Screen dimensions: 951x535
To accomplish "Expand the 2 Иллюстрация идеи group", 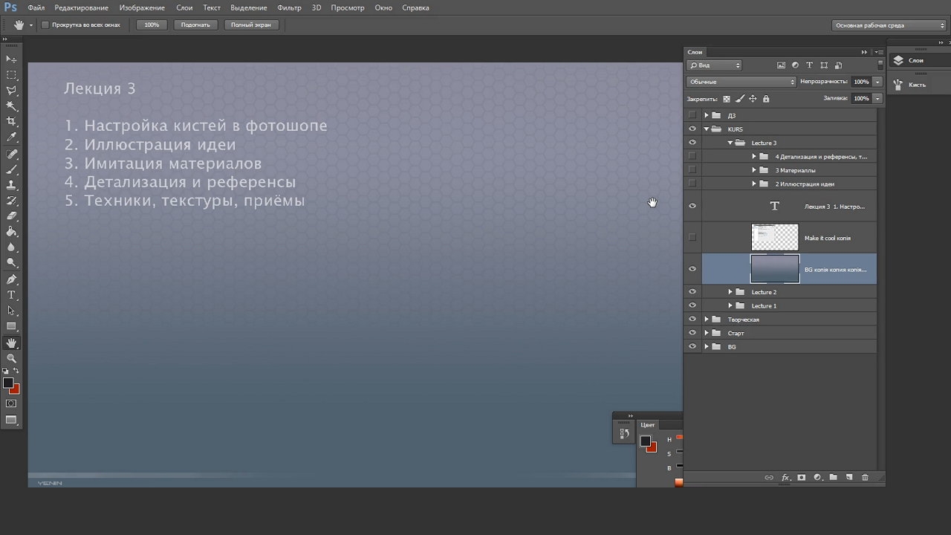I will 754,184.
